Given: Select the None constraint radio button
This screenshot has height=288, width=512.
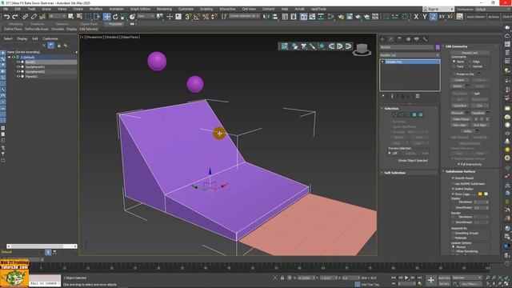Looking at the screenshot, I should (454, 62).
